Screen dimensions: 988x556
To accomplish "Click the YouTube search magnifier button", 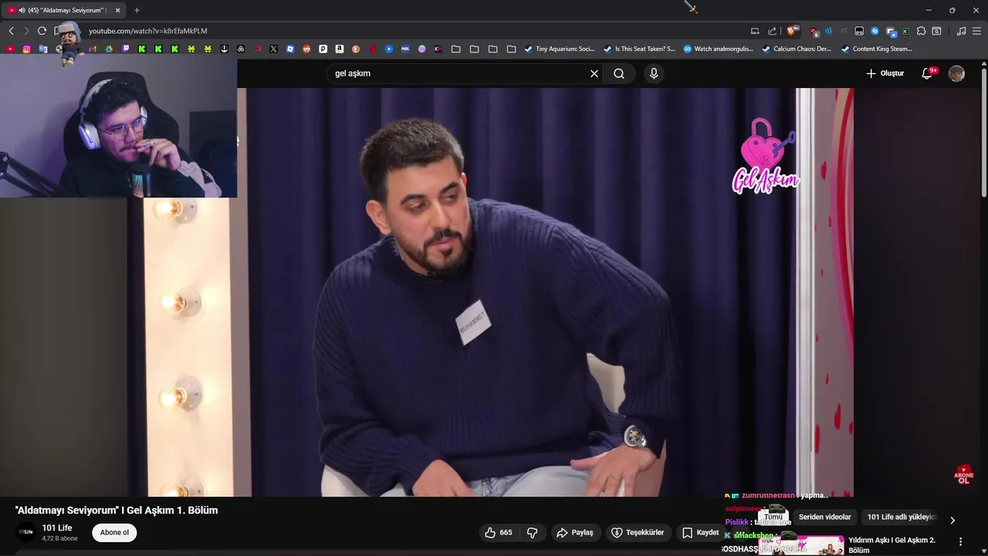I will click(619, 73).
